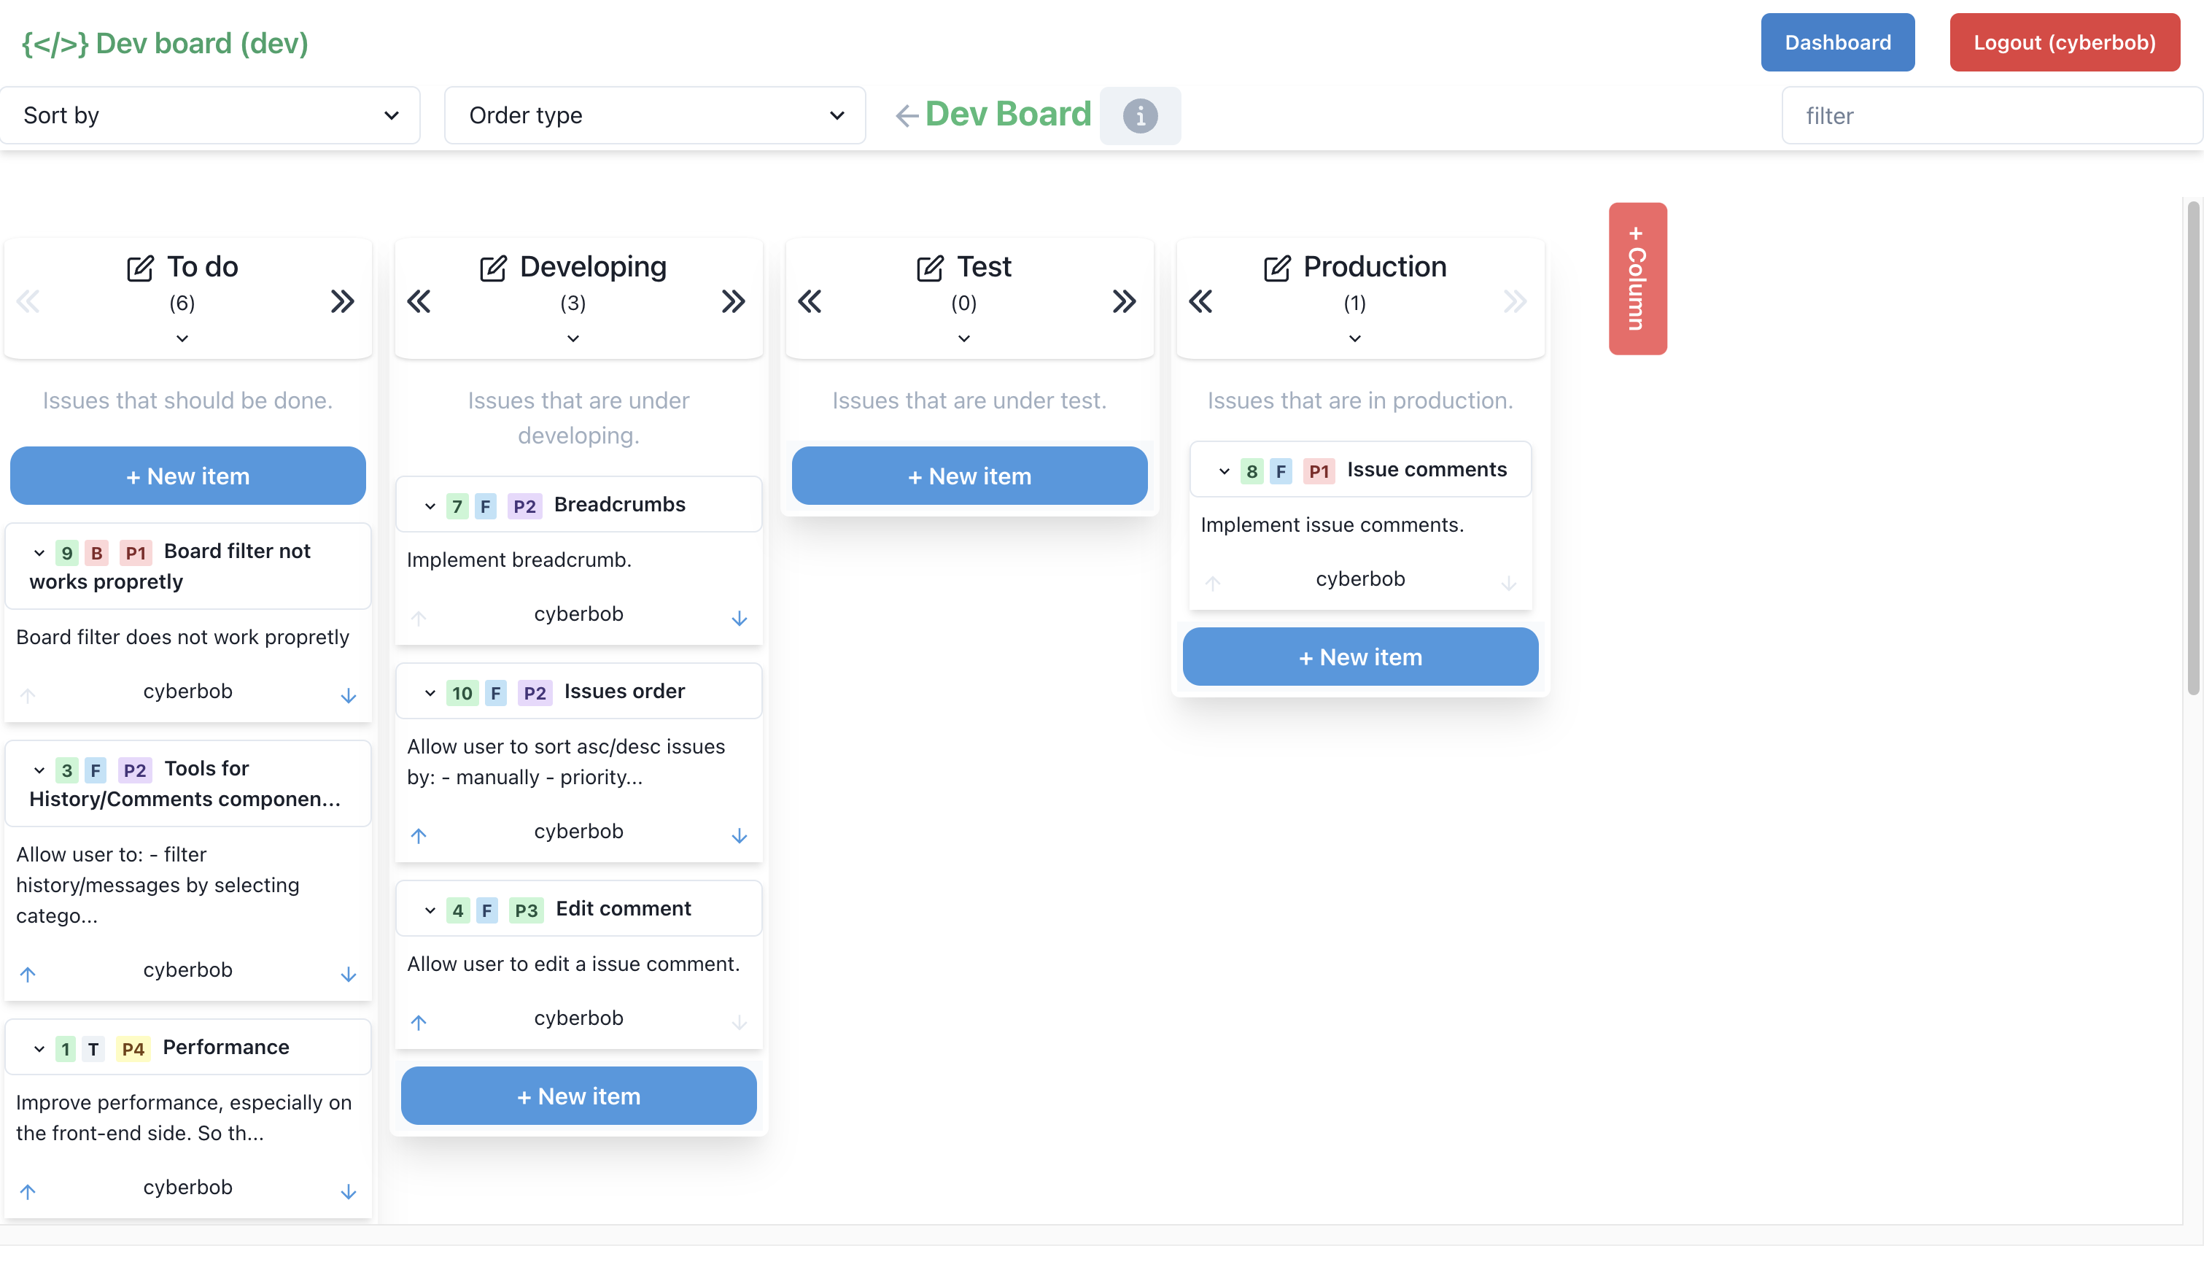
Task: Open board info with the i icon
Action: tap(1139, 115)
